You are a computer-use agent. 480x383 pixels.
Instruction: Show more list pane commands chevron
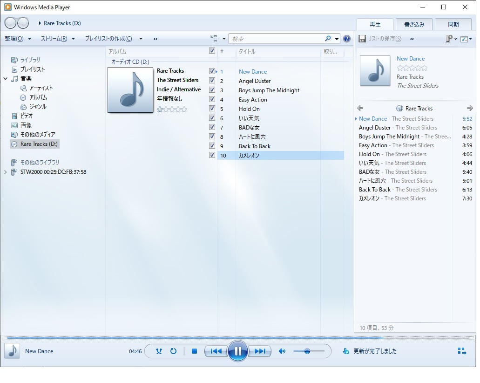point(412,39)
